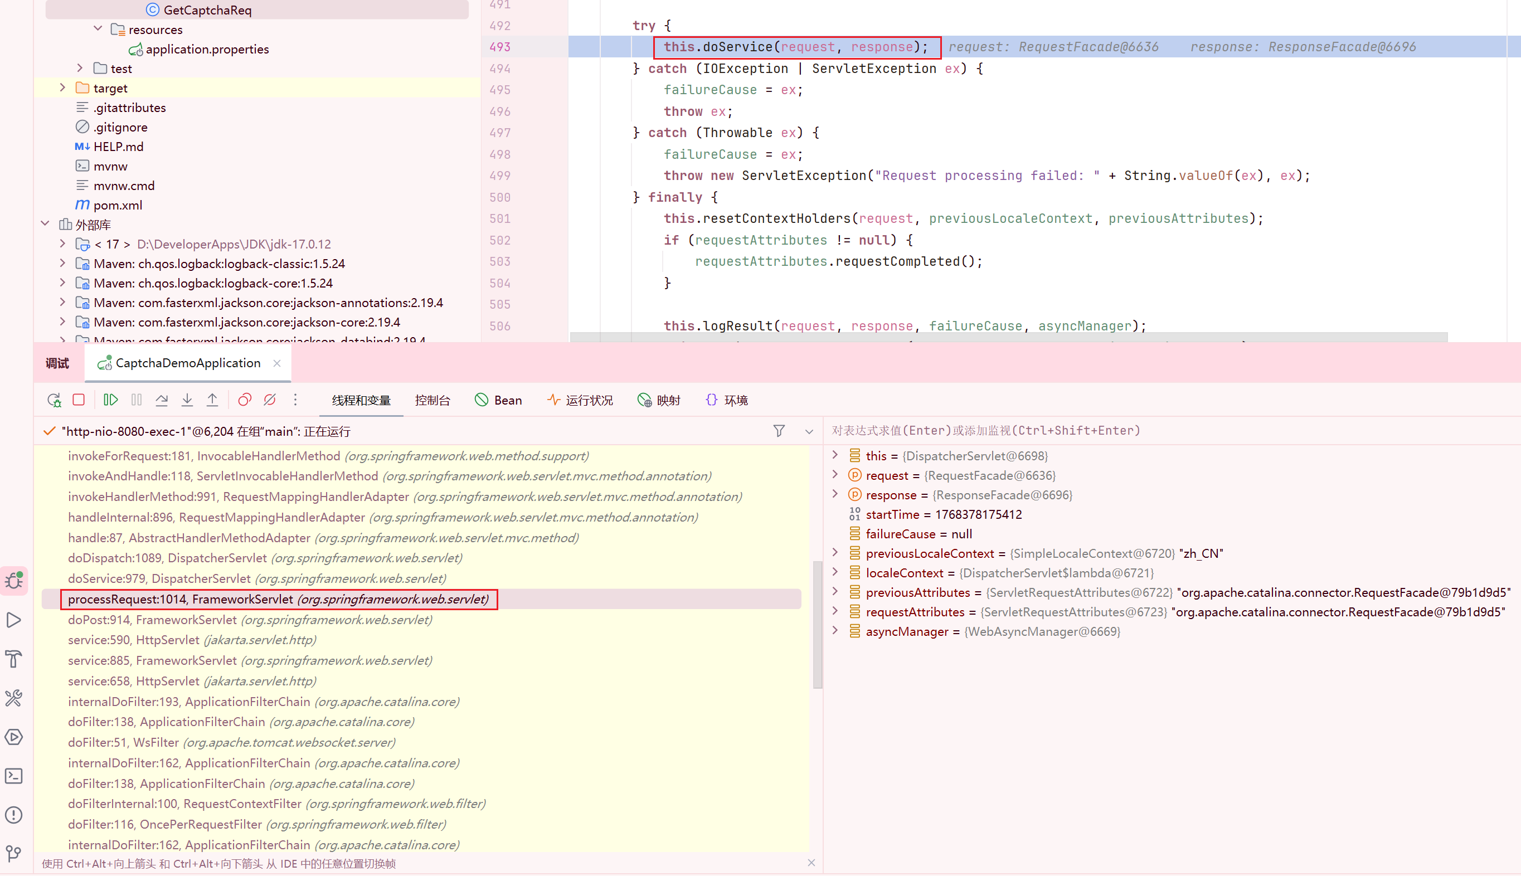
Task: Collapse the 外部库 node
Action: point(45,225)
